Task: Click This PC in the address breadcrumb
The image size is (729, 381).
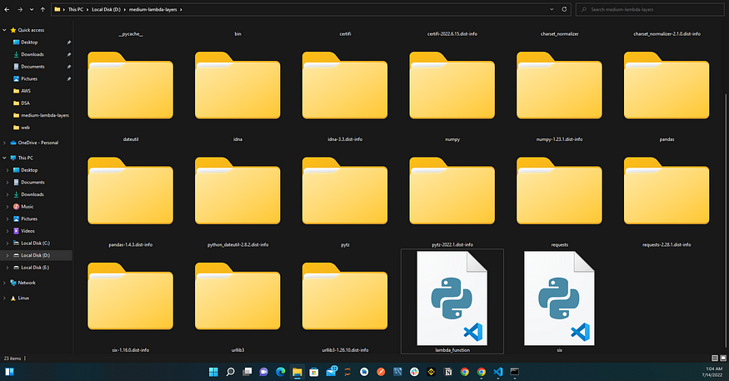Action: tap(76, 9)
